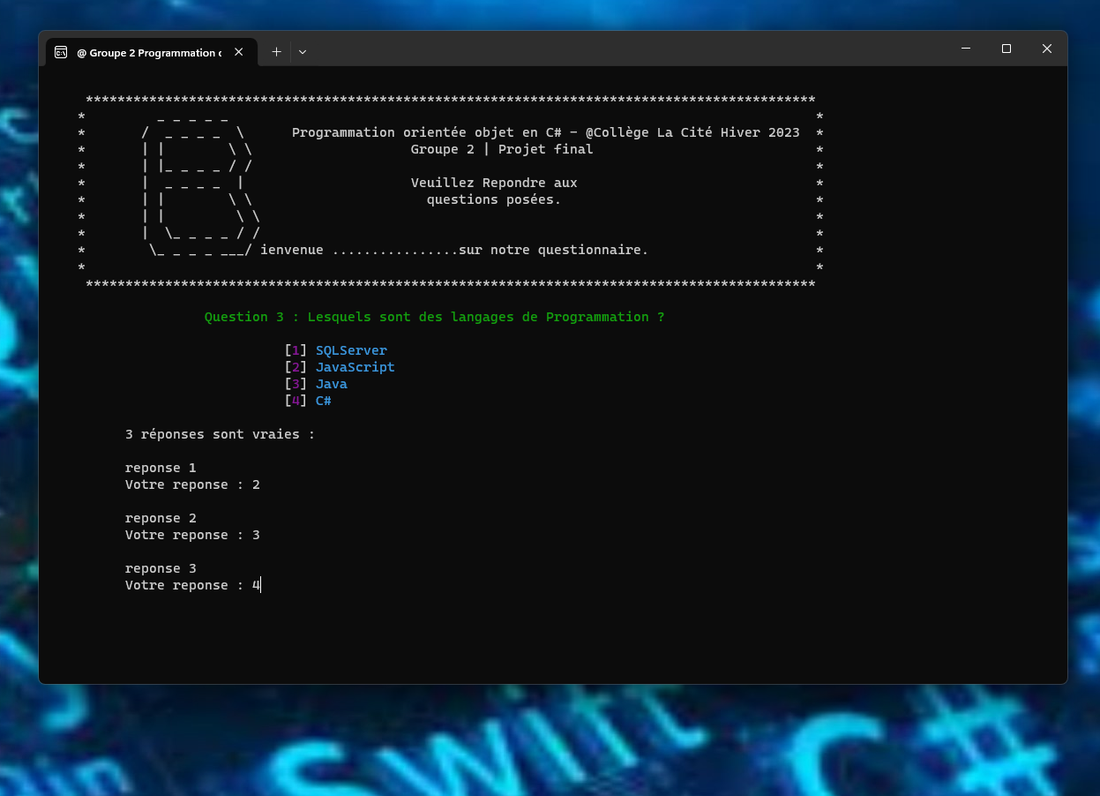Click the C# answer option

click(x=323, y=401)
